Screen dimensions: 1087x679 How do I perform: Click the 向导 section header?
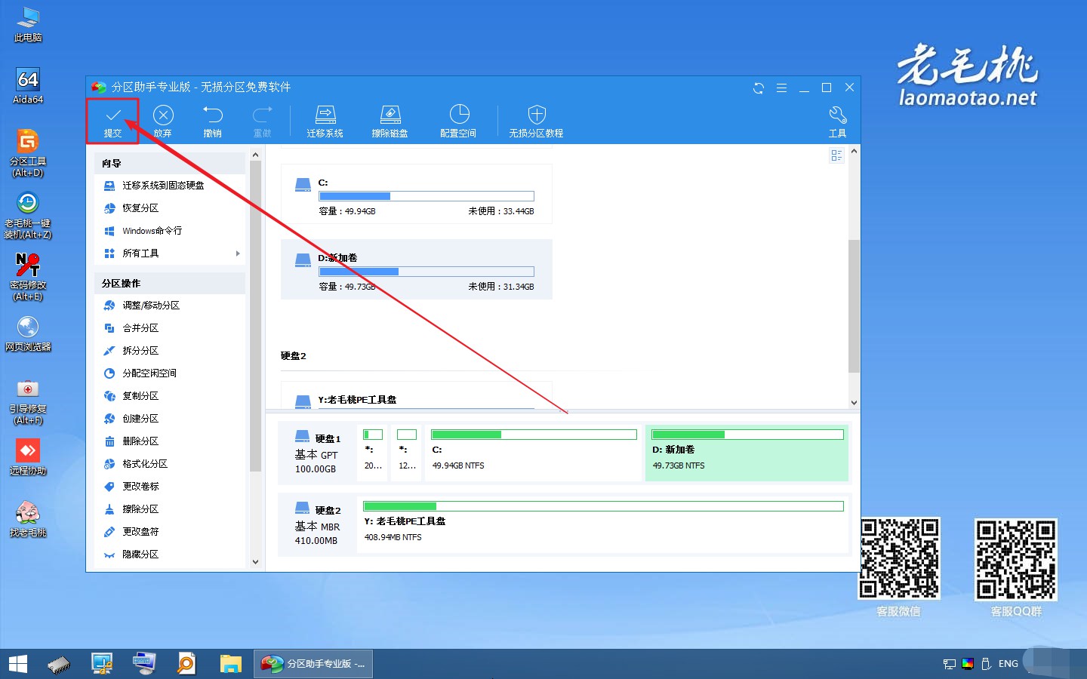(170, 163)
